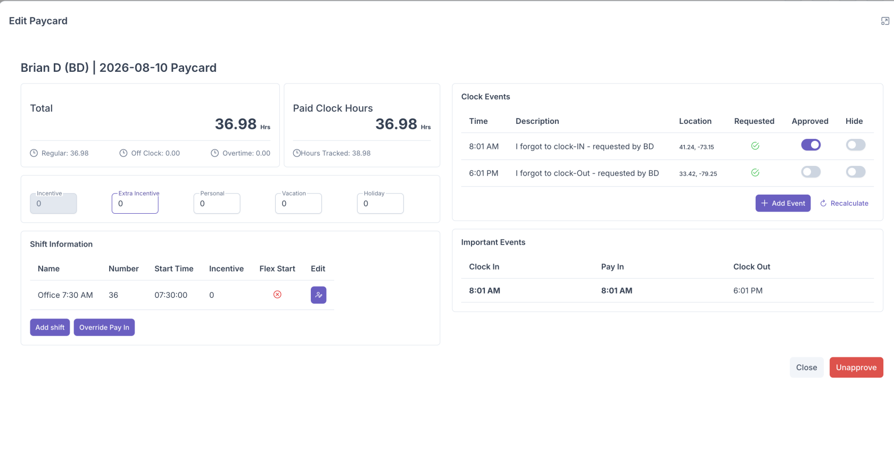Click the expand dialog icon at top right
894x452 pixels.
(x=885, y=21)
